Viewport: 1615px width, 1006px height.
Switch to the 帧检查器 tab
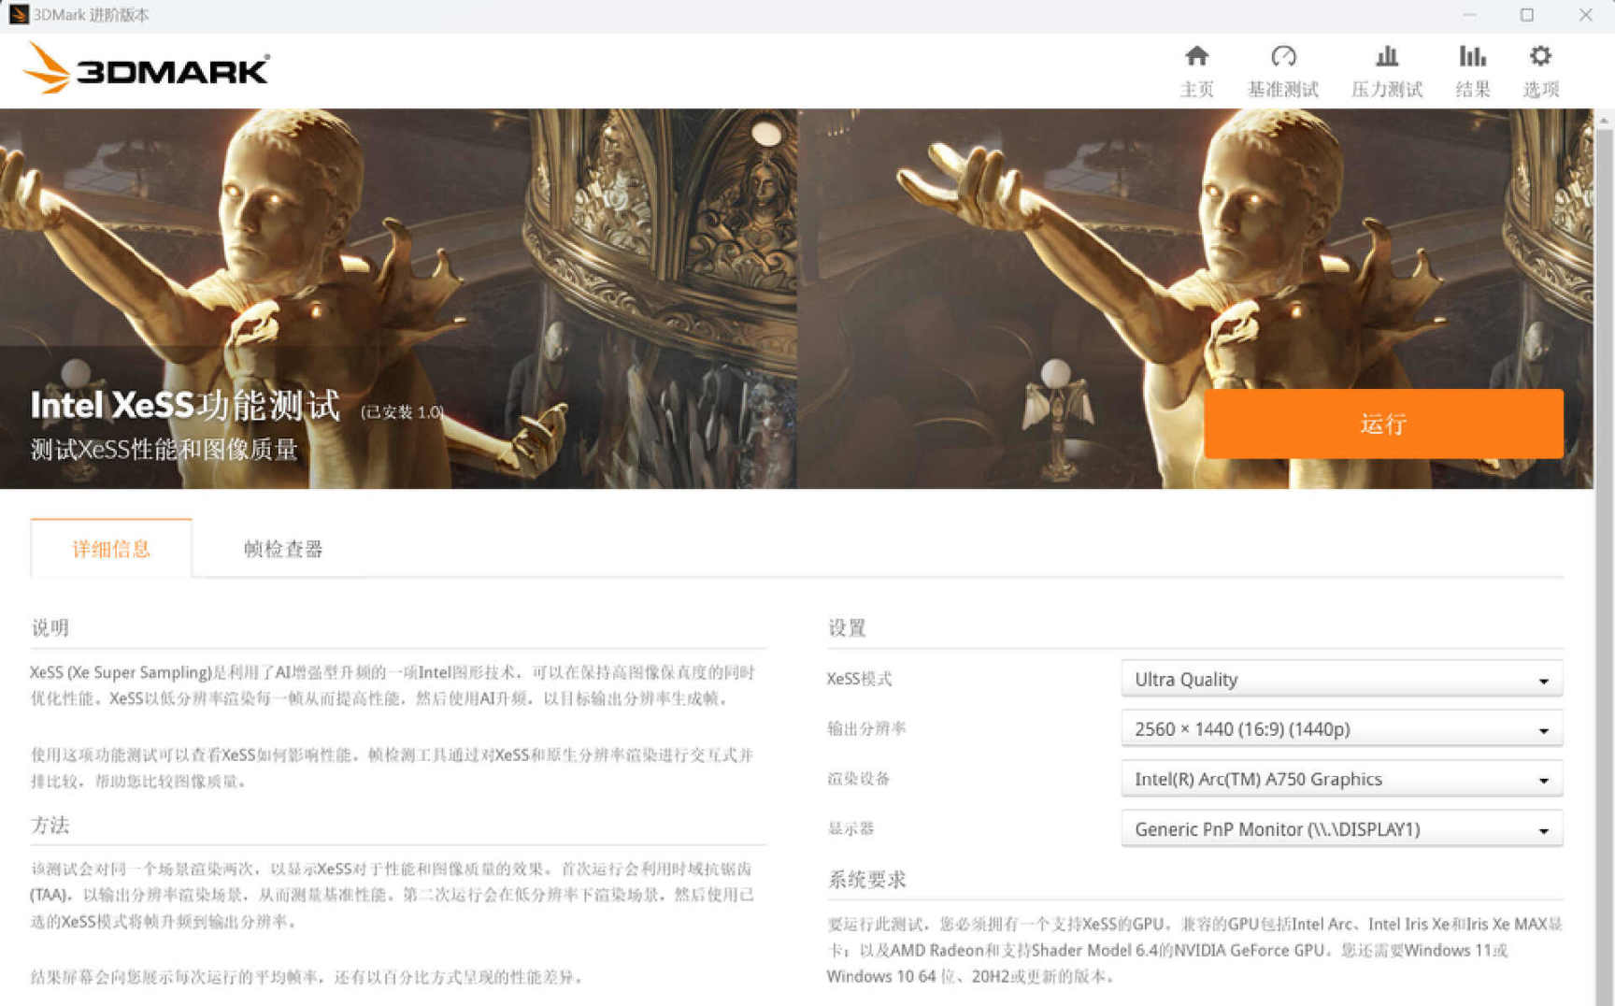tap(283, 549)
